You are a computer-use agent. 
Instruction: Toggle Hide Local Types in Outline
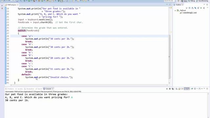(204, 8)
